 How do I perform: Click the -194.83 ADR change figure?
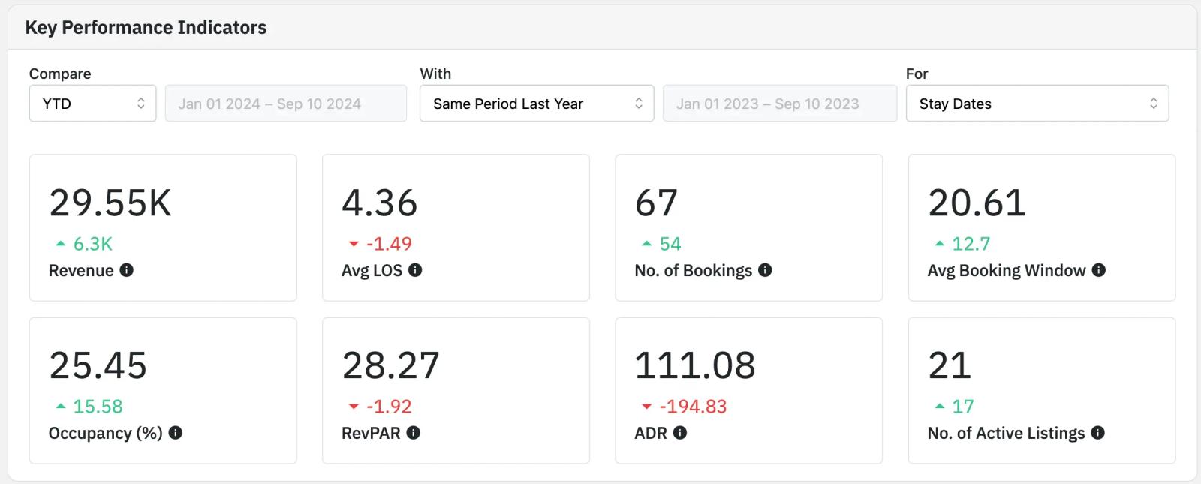click(693, 407)
